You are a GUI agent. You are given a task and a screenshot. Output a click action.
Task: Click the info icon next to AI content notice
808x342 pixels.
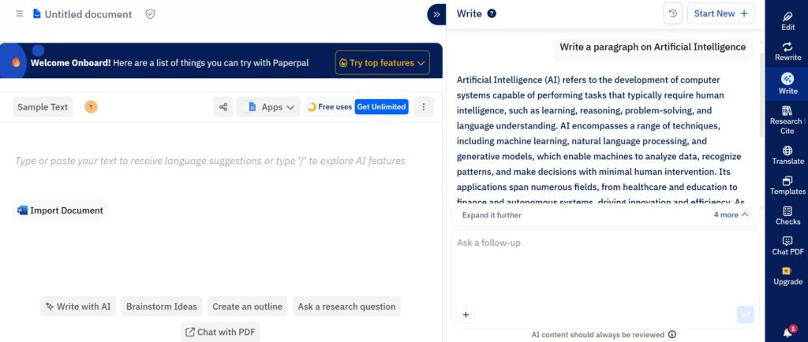point(672,335)
